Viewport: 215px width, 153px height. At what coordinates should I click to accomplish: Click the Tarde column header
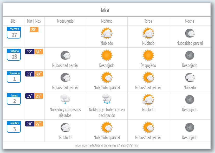click(148, 21)
